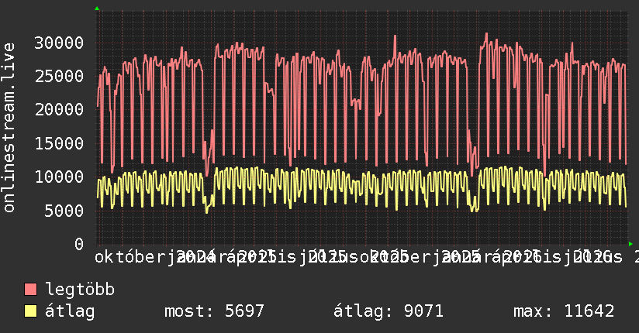This screenshot has height=333, width=639.
Task: Click the 15000 y-axis label
Action: point(59,143)
